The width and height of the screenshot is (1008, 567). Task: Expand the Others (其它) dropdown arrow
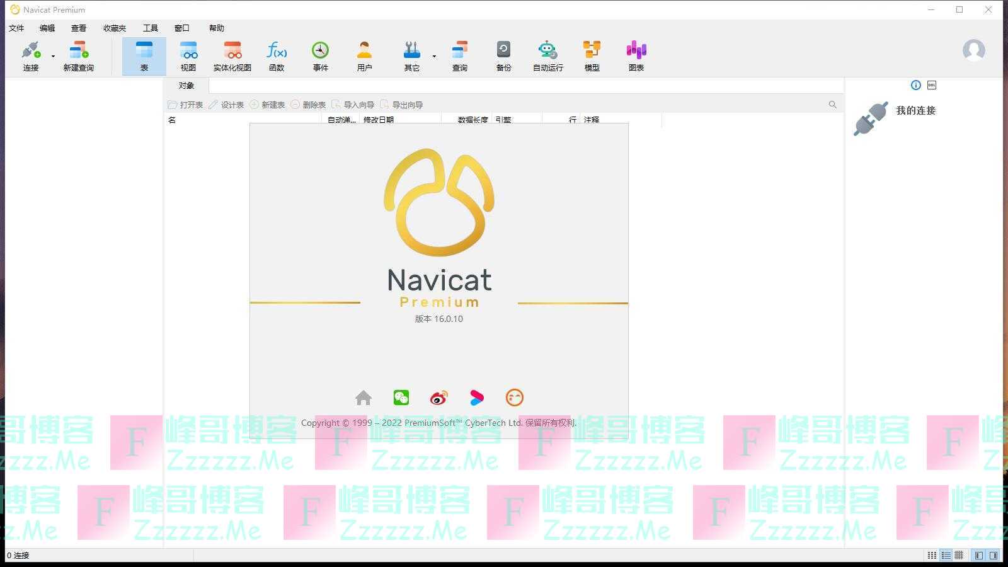pos(434,57)
